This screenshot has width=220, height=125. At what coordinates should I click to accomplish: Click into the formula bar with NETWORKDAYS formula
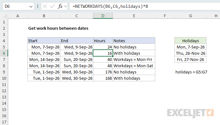pyautogui.click(x=145, y=6)
